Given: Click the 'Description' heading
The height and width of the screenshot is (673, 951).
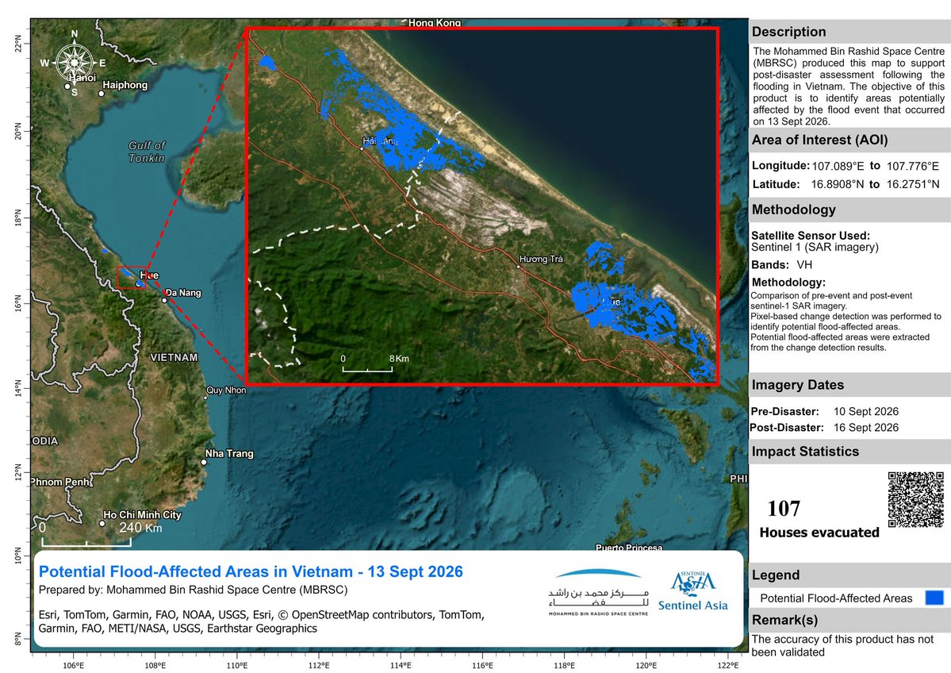Looking at the screenshot, I should tap(788, 32).
